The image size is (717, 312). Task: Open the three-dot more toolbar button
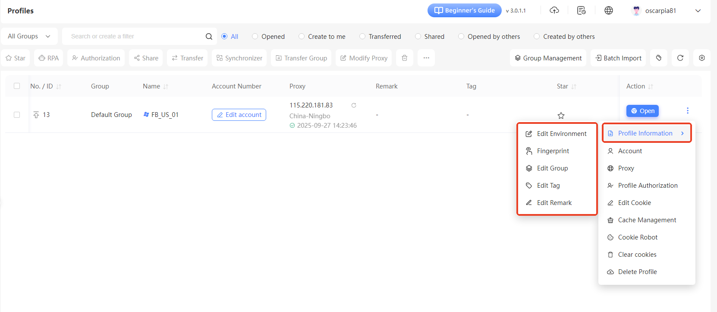click(426, 58)
